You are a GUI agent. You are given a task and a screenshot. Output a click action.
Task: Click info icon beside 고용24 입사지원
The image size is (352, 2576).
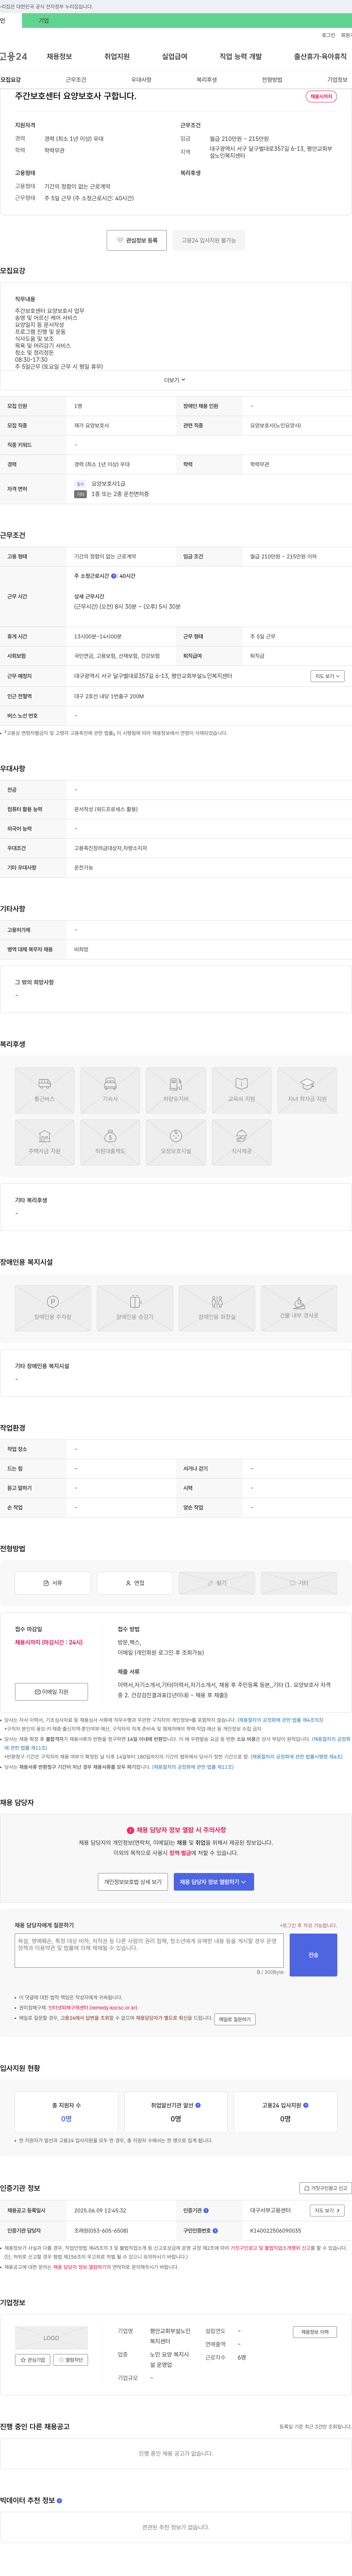click(306, 2105)
